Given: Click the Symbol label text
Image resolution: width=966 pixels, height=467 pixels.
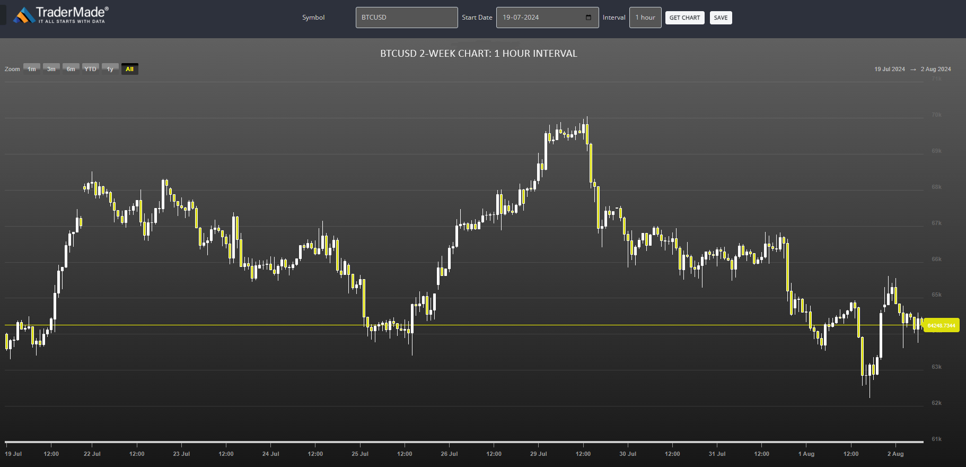Looking at the screenshot, I should click(x=313, y=18).
